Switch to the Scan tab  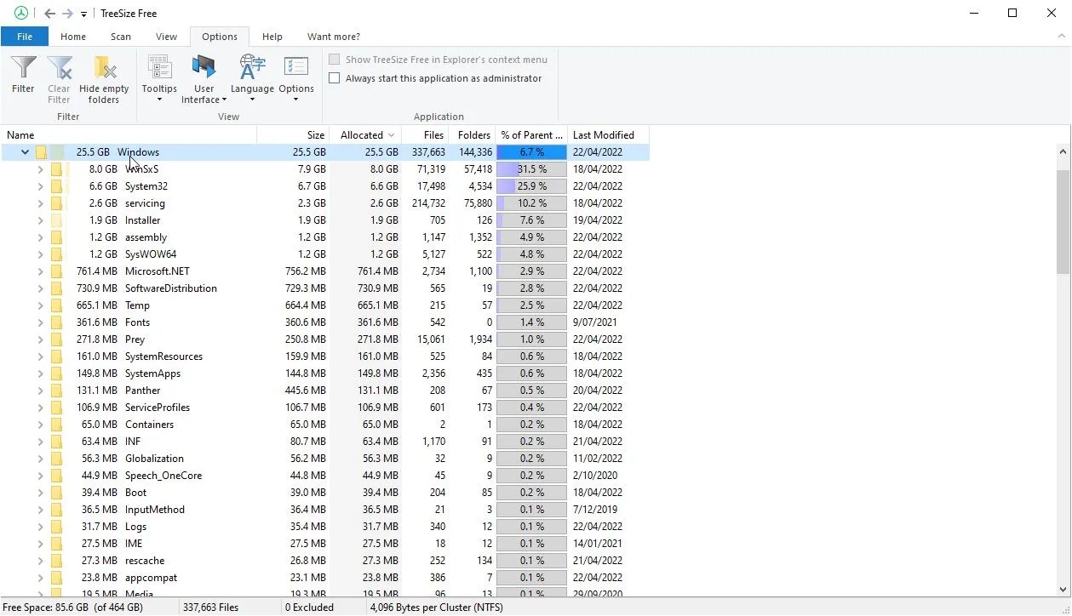tap(120, 37)
